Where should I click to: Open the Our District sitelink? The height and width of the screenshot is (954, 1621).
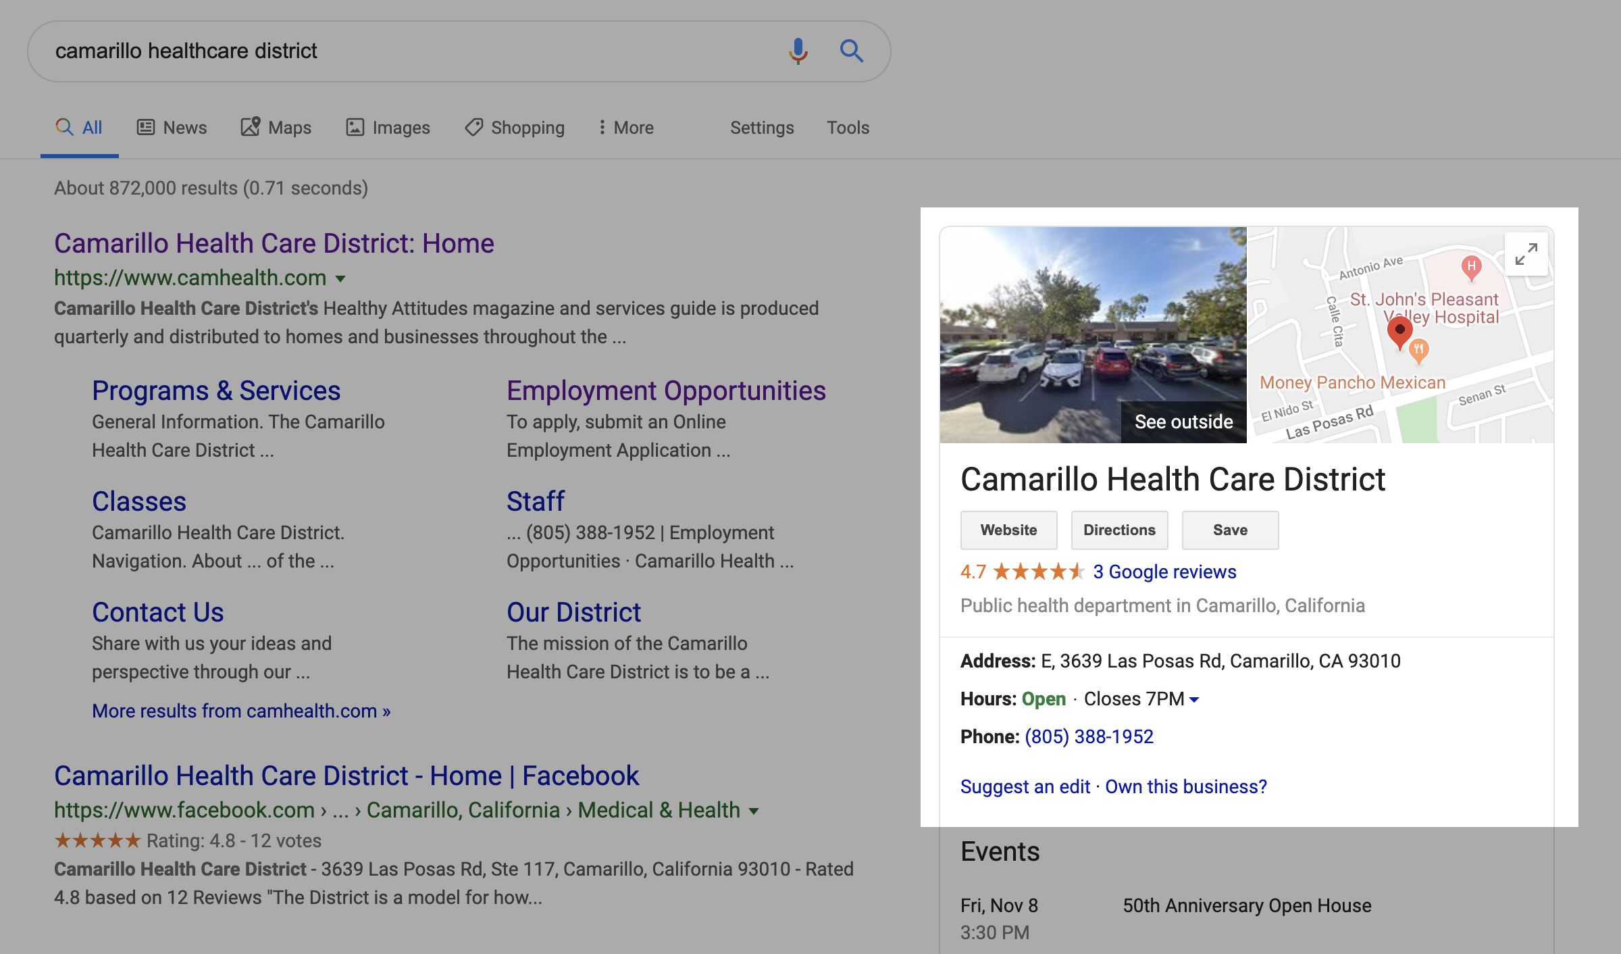(574, 612)
